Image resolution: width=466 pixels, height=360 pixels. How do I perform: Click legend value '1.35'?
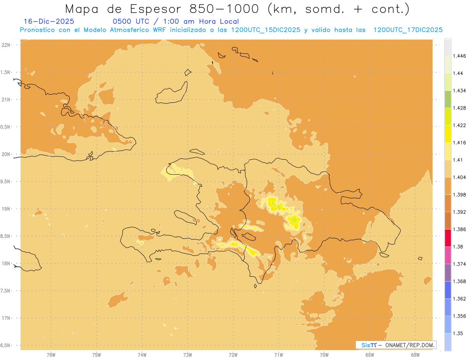(x=458, y=333)
